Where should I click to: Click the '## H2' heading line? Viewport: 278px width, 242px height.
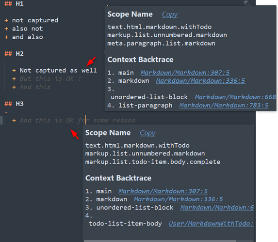[14, 54]
